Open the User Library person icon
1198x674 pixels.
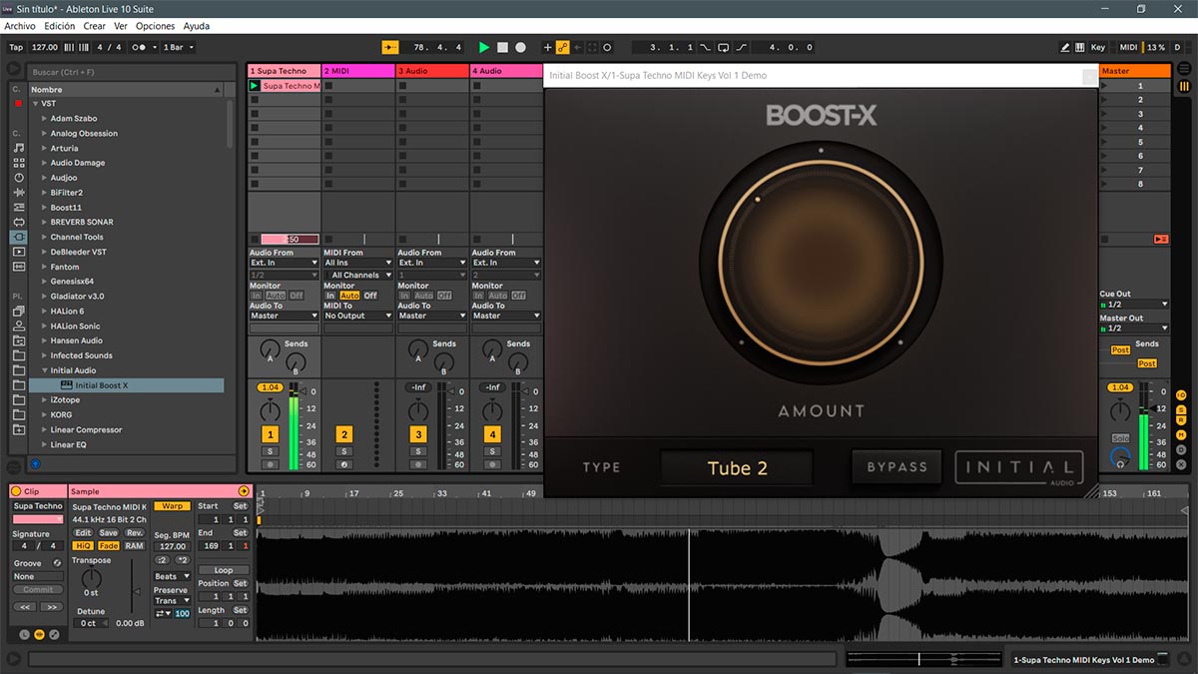click(x=18, y=326)
